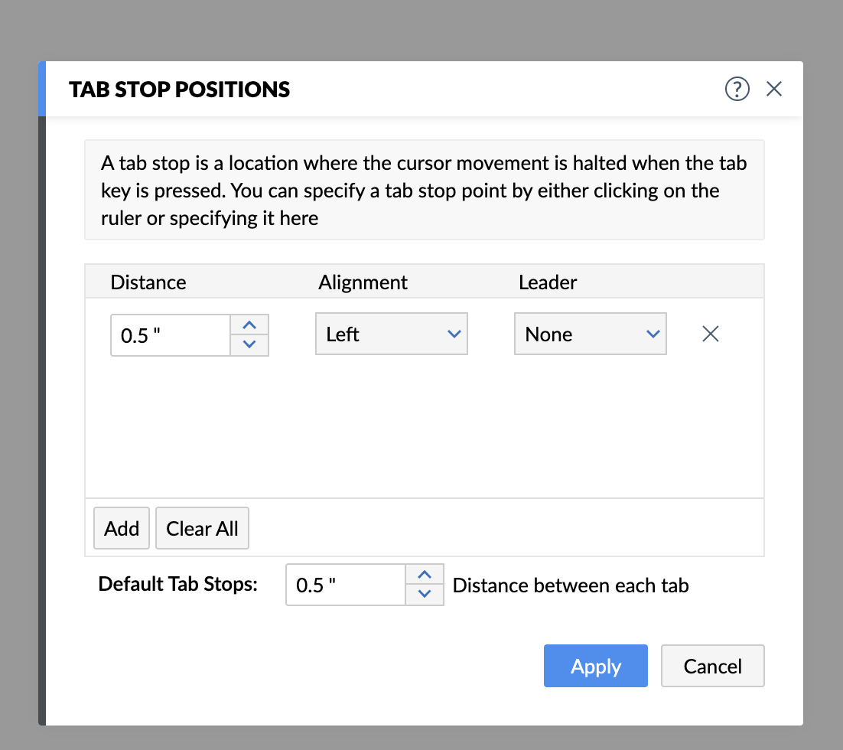The width and height of the screenshot is (843, 750).
Task: Expand the Leader dropdown set to None
Action: point(590,334)
